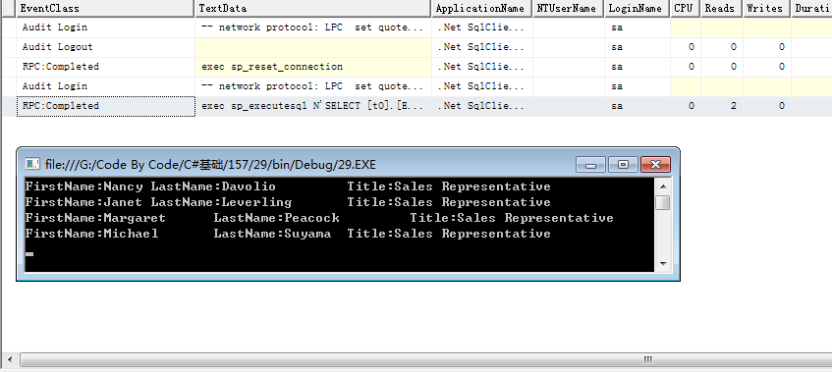
Task: Close the 29.EXE console window
Action: [655, 165]
